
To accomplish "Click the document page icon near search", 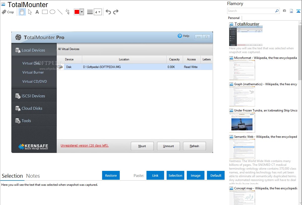I will click(291, 11).
